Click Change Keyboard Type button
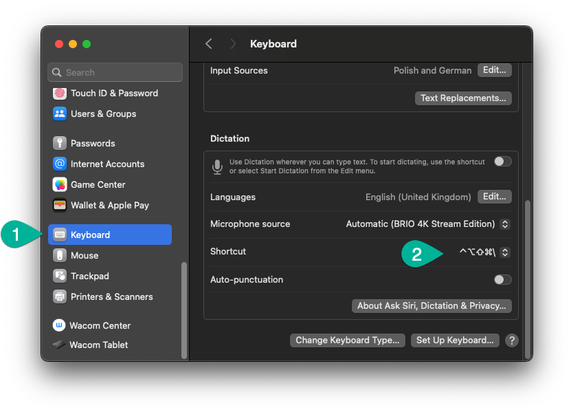571x412 pixels. (x=348, y=340)
